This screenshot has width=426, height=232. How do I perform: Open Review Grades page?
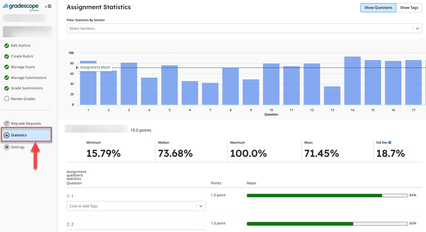(x=23, y=99)
